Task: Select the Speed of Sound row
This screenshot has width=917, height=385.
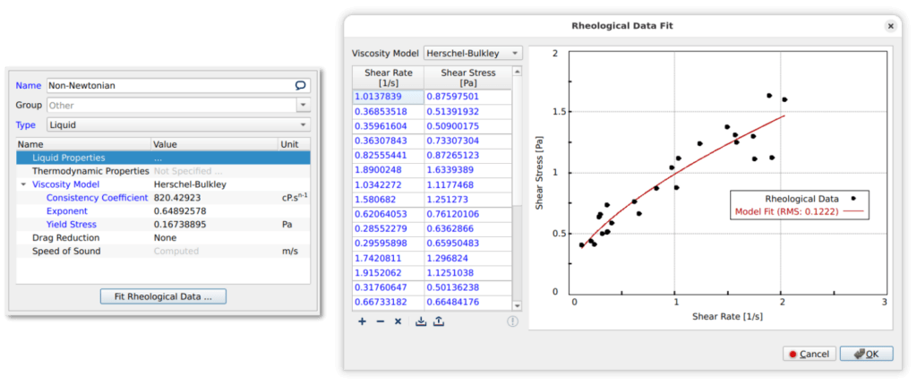Action: [163, 251]
